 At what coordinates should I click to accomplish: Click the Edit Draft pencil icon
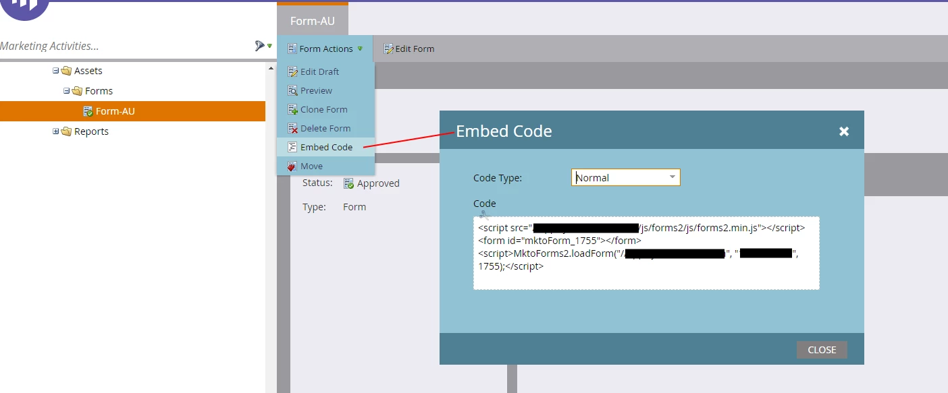(292, 71)
